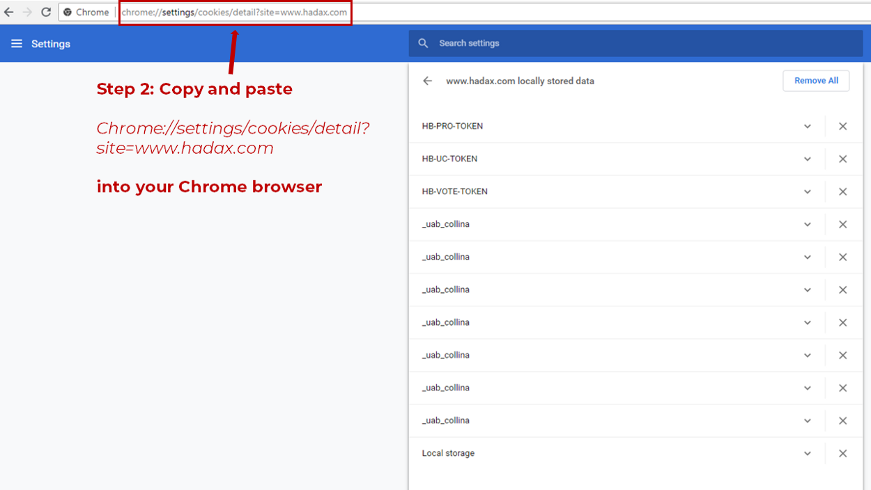Image resolution: width=871 pixels, height=490 pixels.
Task: Click the Chrome site info icon
Action: click(x=68, y=13)
